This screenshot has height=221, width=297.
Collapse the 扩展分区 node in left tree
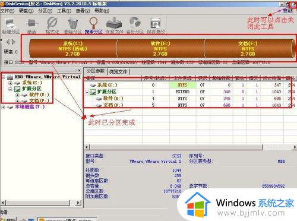click(10, 89)
